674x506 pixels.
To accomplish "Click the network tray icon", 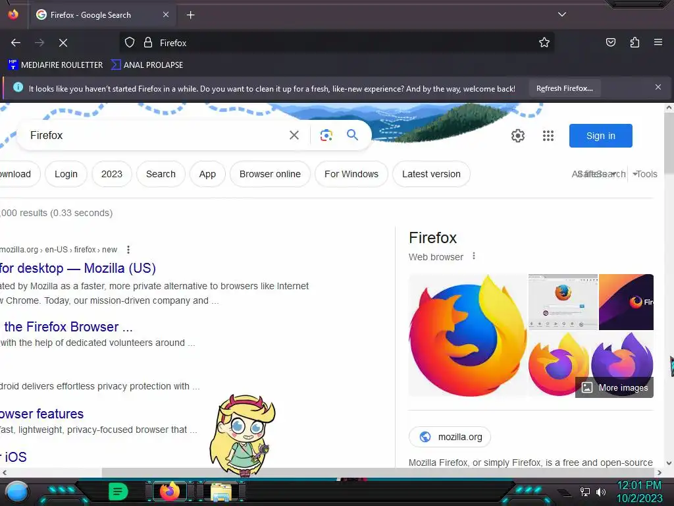I will [x=584, y=492].
